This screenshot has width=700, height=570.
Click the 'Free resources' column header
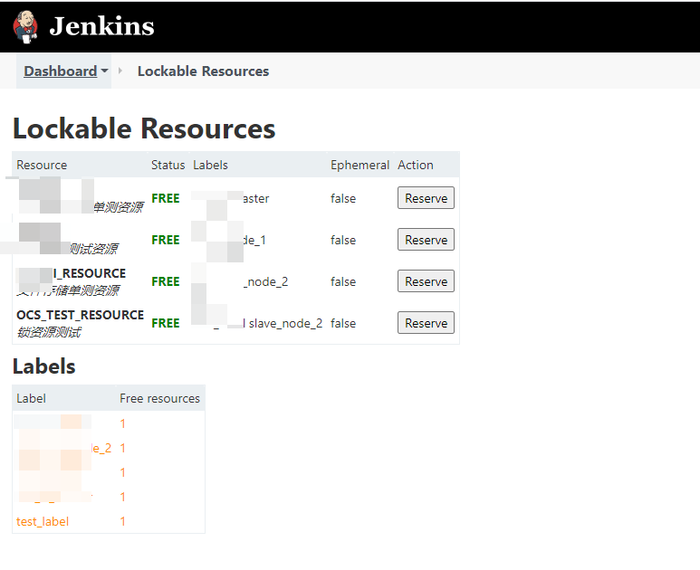(x=159, y=398)
